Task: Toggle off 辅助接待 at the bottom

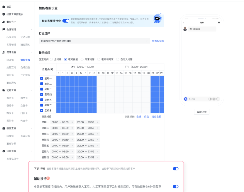Action: click(175, 186)
